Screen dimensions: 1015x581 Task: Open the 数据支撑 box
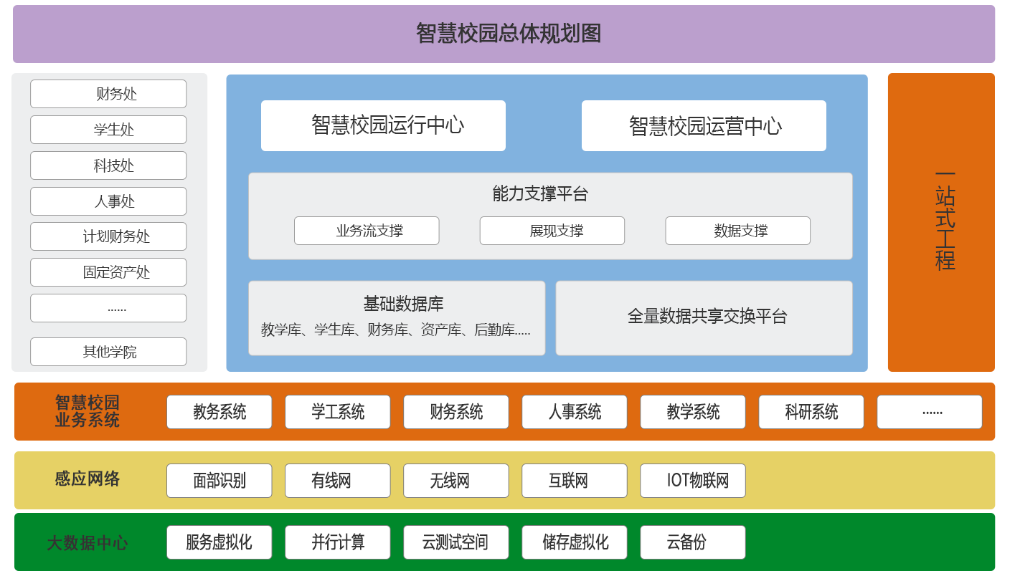[x=738, y=231]
